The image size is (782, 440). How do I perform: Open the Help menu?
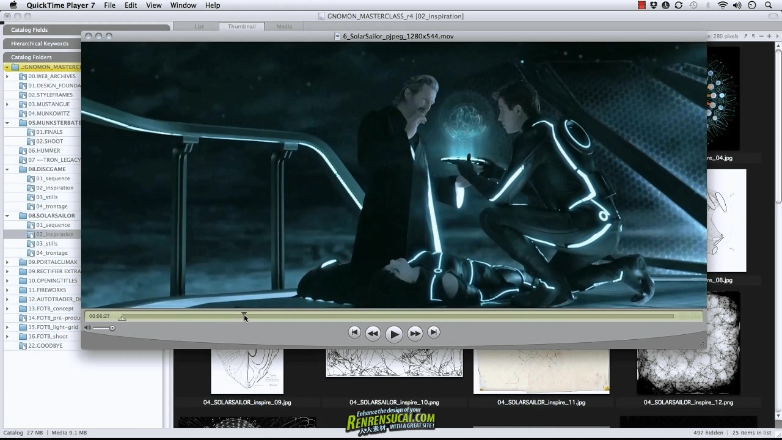[213, 5]
